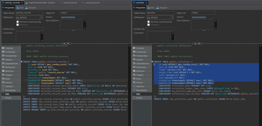Toggle Partitions checkbox in activity_records editor
The height and width of the screenshot is (126, 262).
click(x=18, y=25)
